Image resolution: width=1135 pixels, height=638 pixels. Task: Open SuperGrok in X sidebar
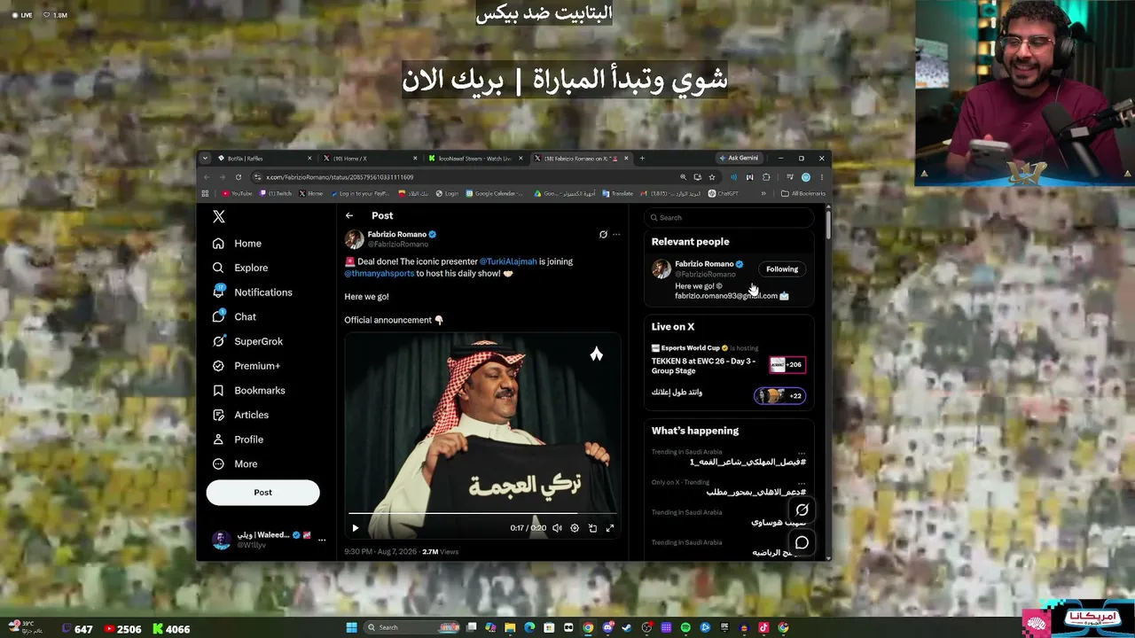point(248,341)
